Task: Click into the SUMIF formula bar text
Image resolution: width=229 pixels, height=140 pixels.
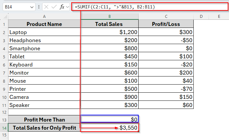Action: pyautogui.click(x=130, y=7)
